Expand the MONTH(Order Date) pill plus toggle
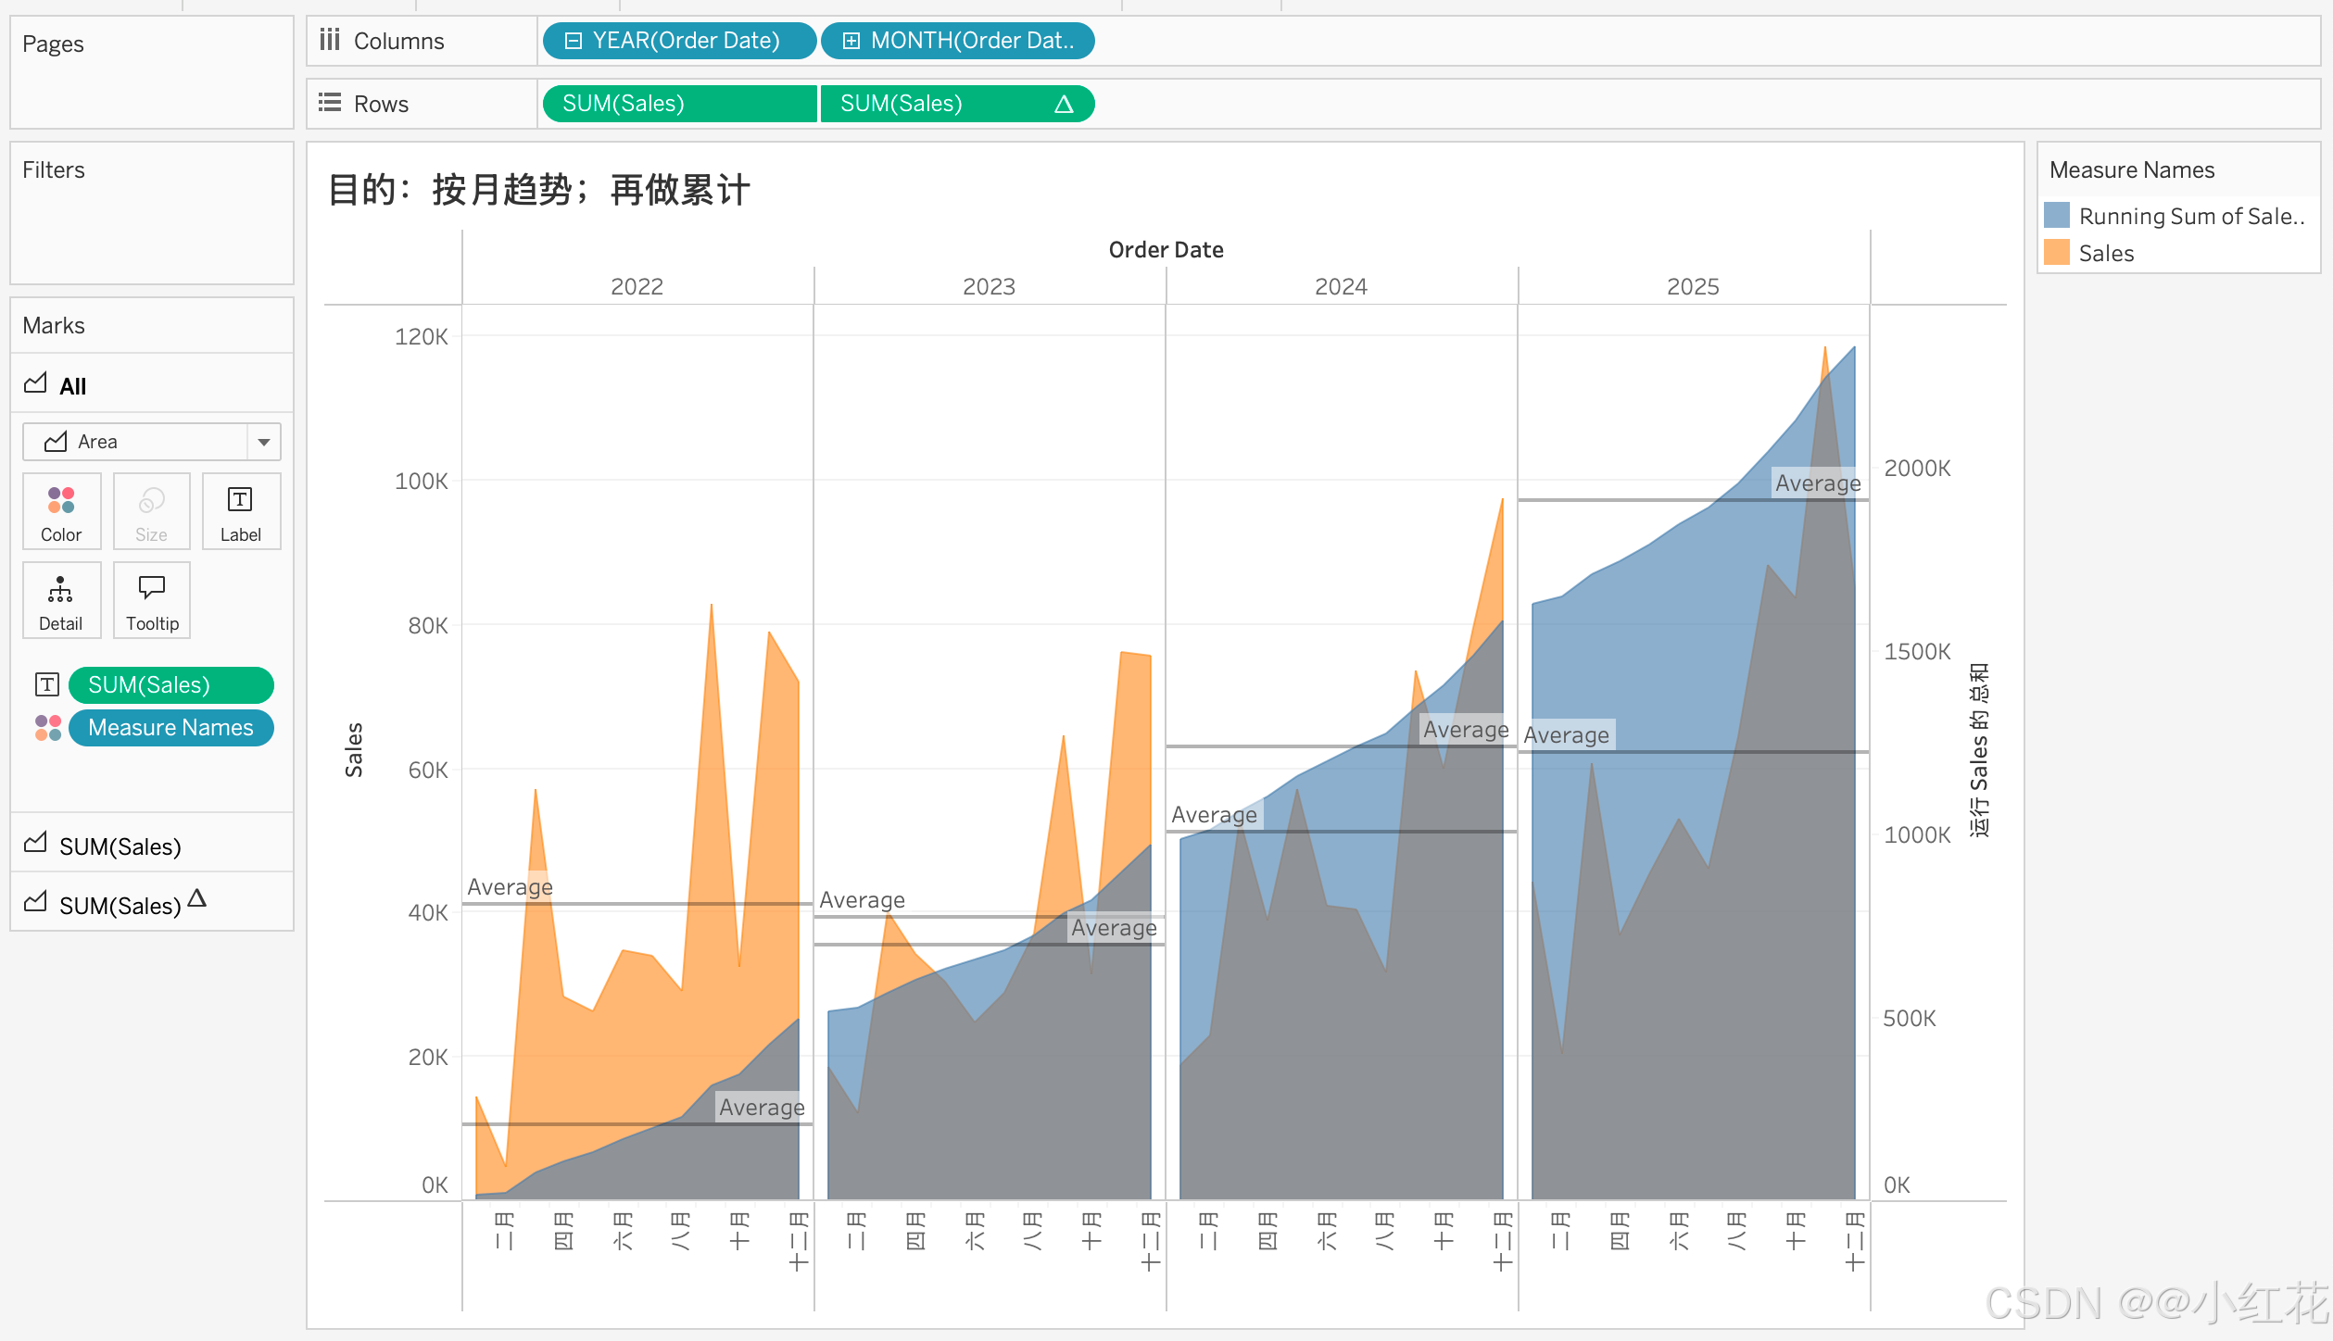Image resolution: width=2333 pixels, height=1341 pixels. click(x=851, y=41)
